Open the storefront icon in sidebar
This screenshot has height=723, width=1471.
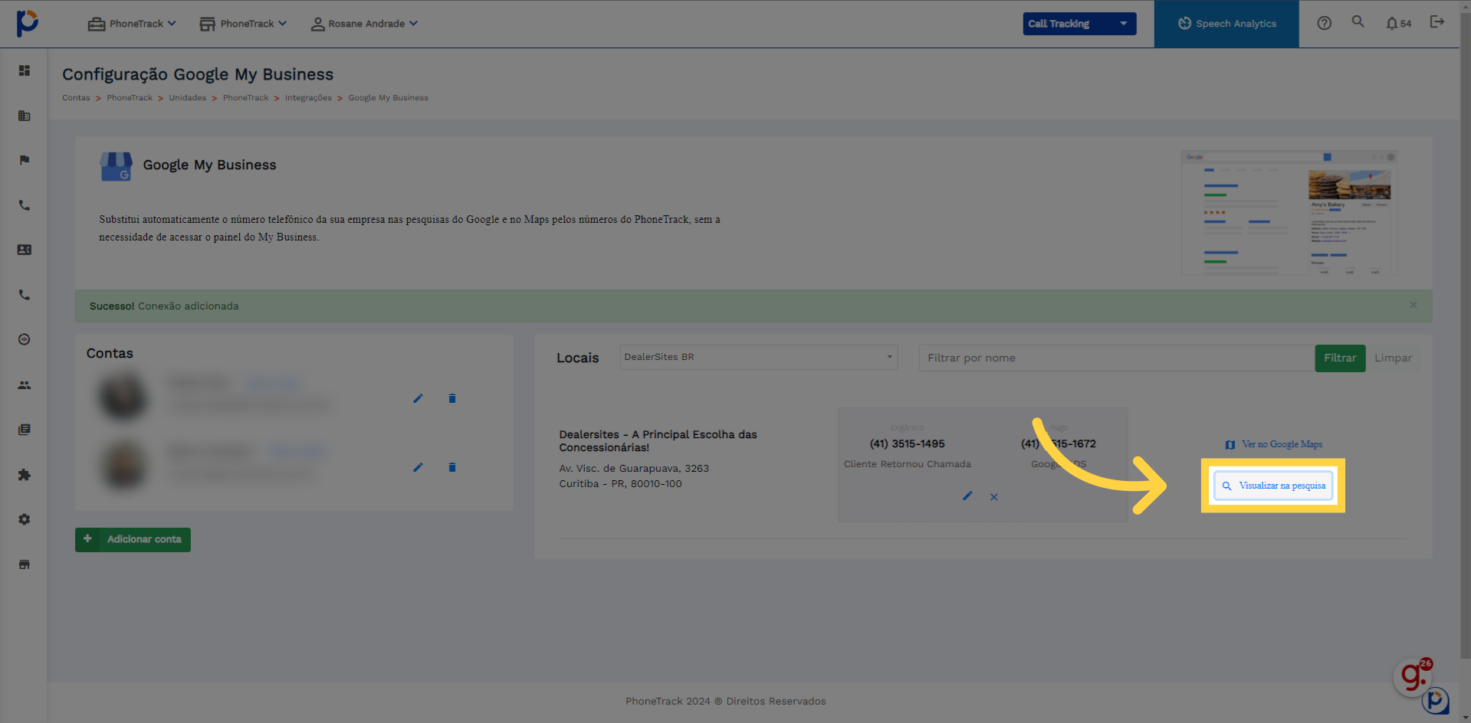coord(25,564)
